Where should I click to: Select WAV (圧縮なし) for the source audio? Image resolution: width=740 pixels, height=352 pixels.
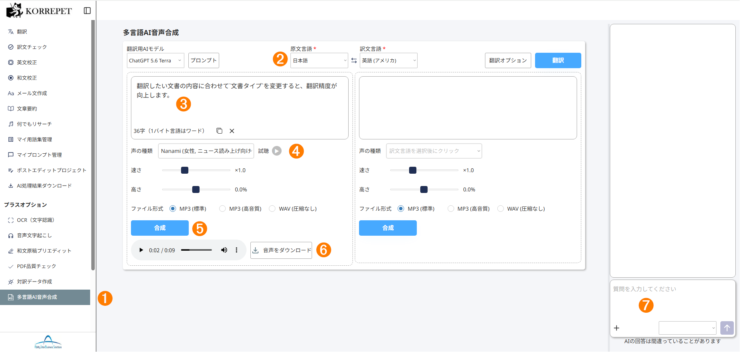point(272,209)
